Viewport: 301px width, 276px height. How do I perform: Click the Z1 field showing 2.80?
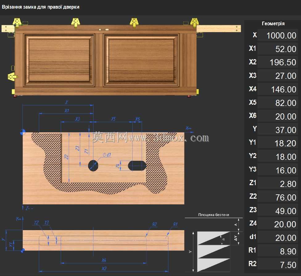point(278,184)
